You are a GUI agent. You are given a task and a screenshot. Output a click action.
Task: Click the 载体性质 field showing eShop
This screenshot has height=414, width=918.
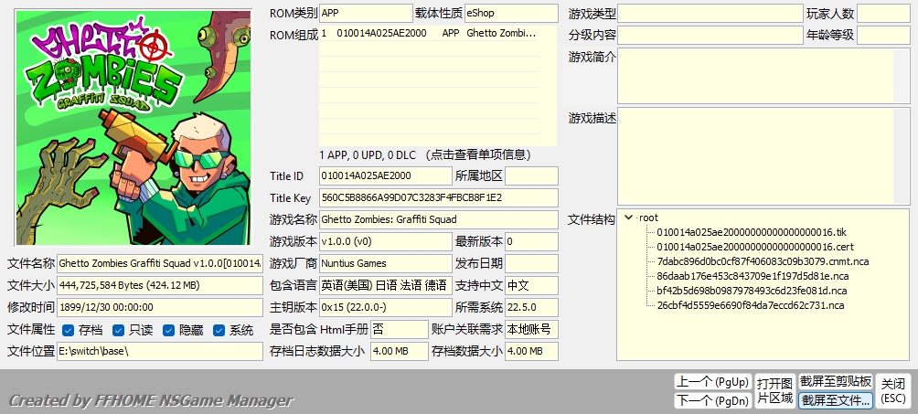click(x=511, y=13)
